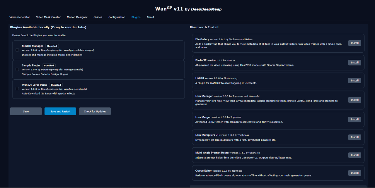This screenshot has height=188, width=375.
Task: Install the File Gallery plugin
Action: [x=354, y=43]
